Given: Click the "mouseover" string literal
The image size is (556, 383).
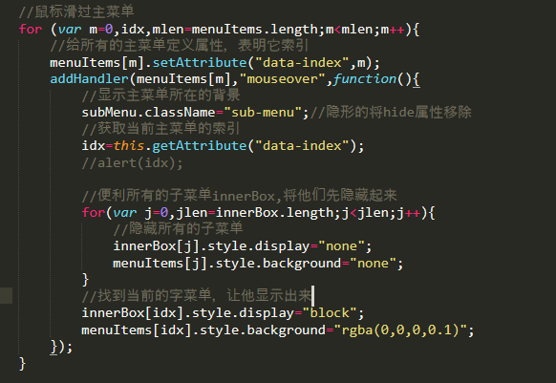Looking at the screenshot, I should point(282,78).
